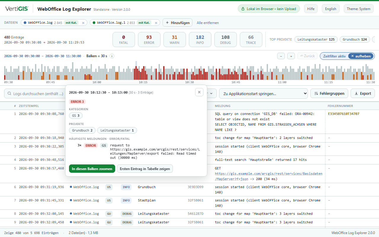This screenshot has width=379, height=237.
Task: Remove WebOffice.log.1 file chip
Action: 156,23
